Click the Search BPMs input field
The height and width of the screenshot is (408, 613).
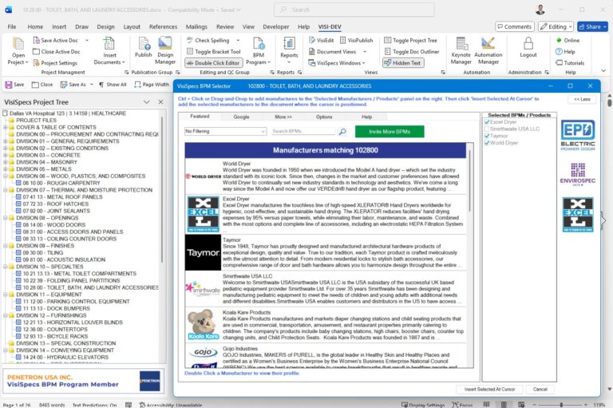[x=302, y=131]
